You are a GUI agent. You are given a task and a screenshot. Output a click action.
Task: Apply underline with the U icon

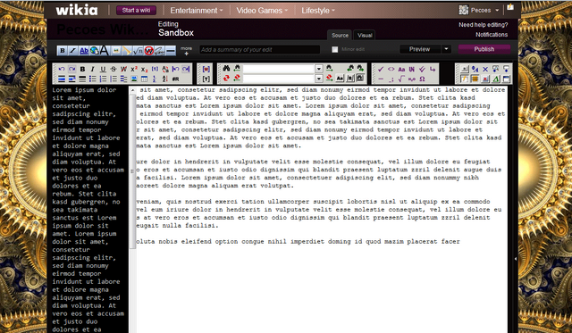tap(103, 69)
